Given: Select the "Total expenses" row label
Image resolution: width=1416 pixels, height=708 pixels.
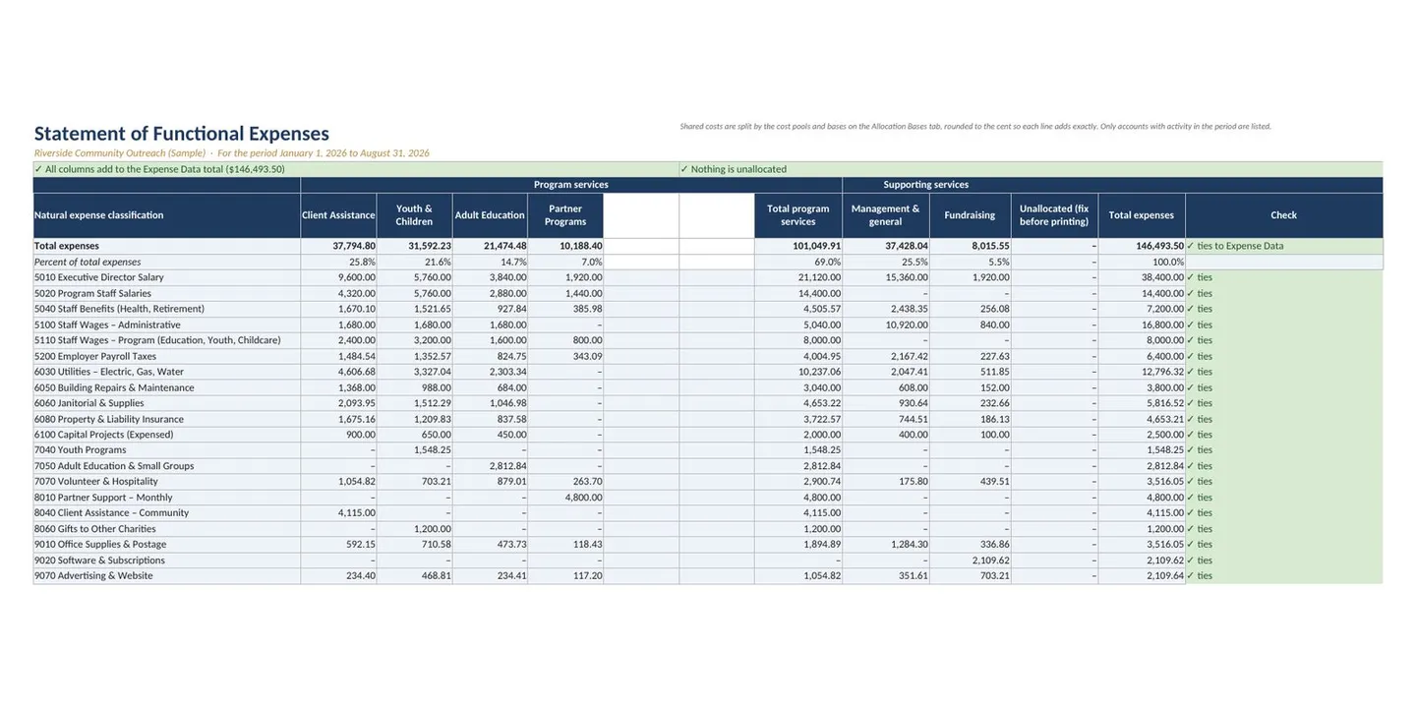Looking at the screenshot, I should (x=67, y=246).
